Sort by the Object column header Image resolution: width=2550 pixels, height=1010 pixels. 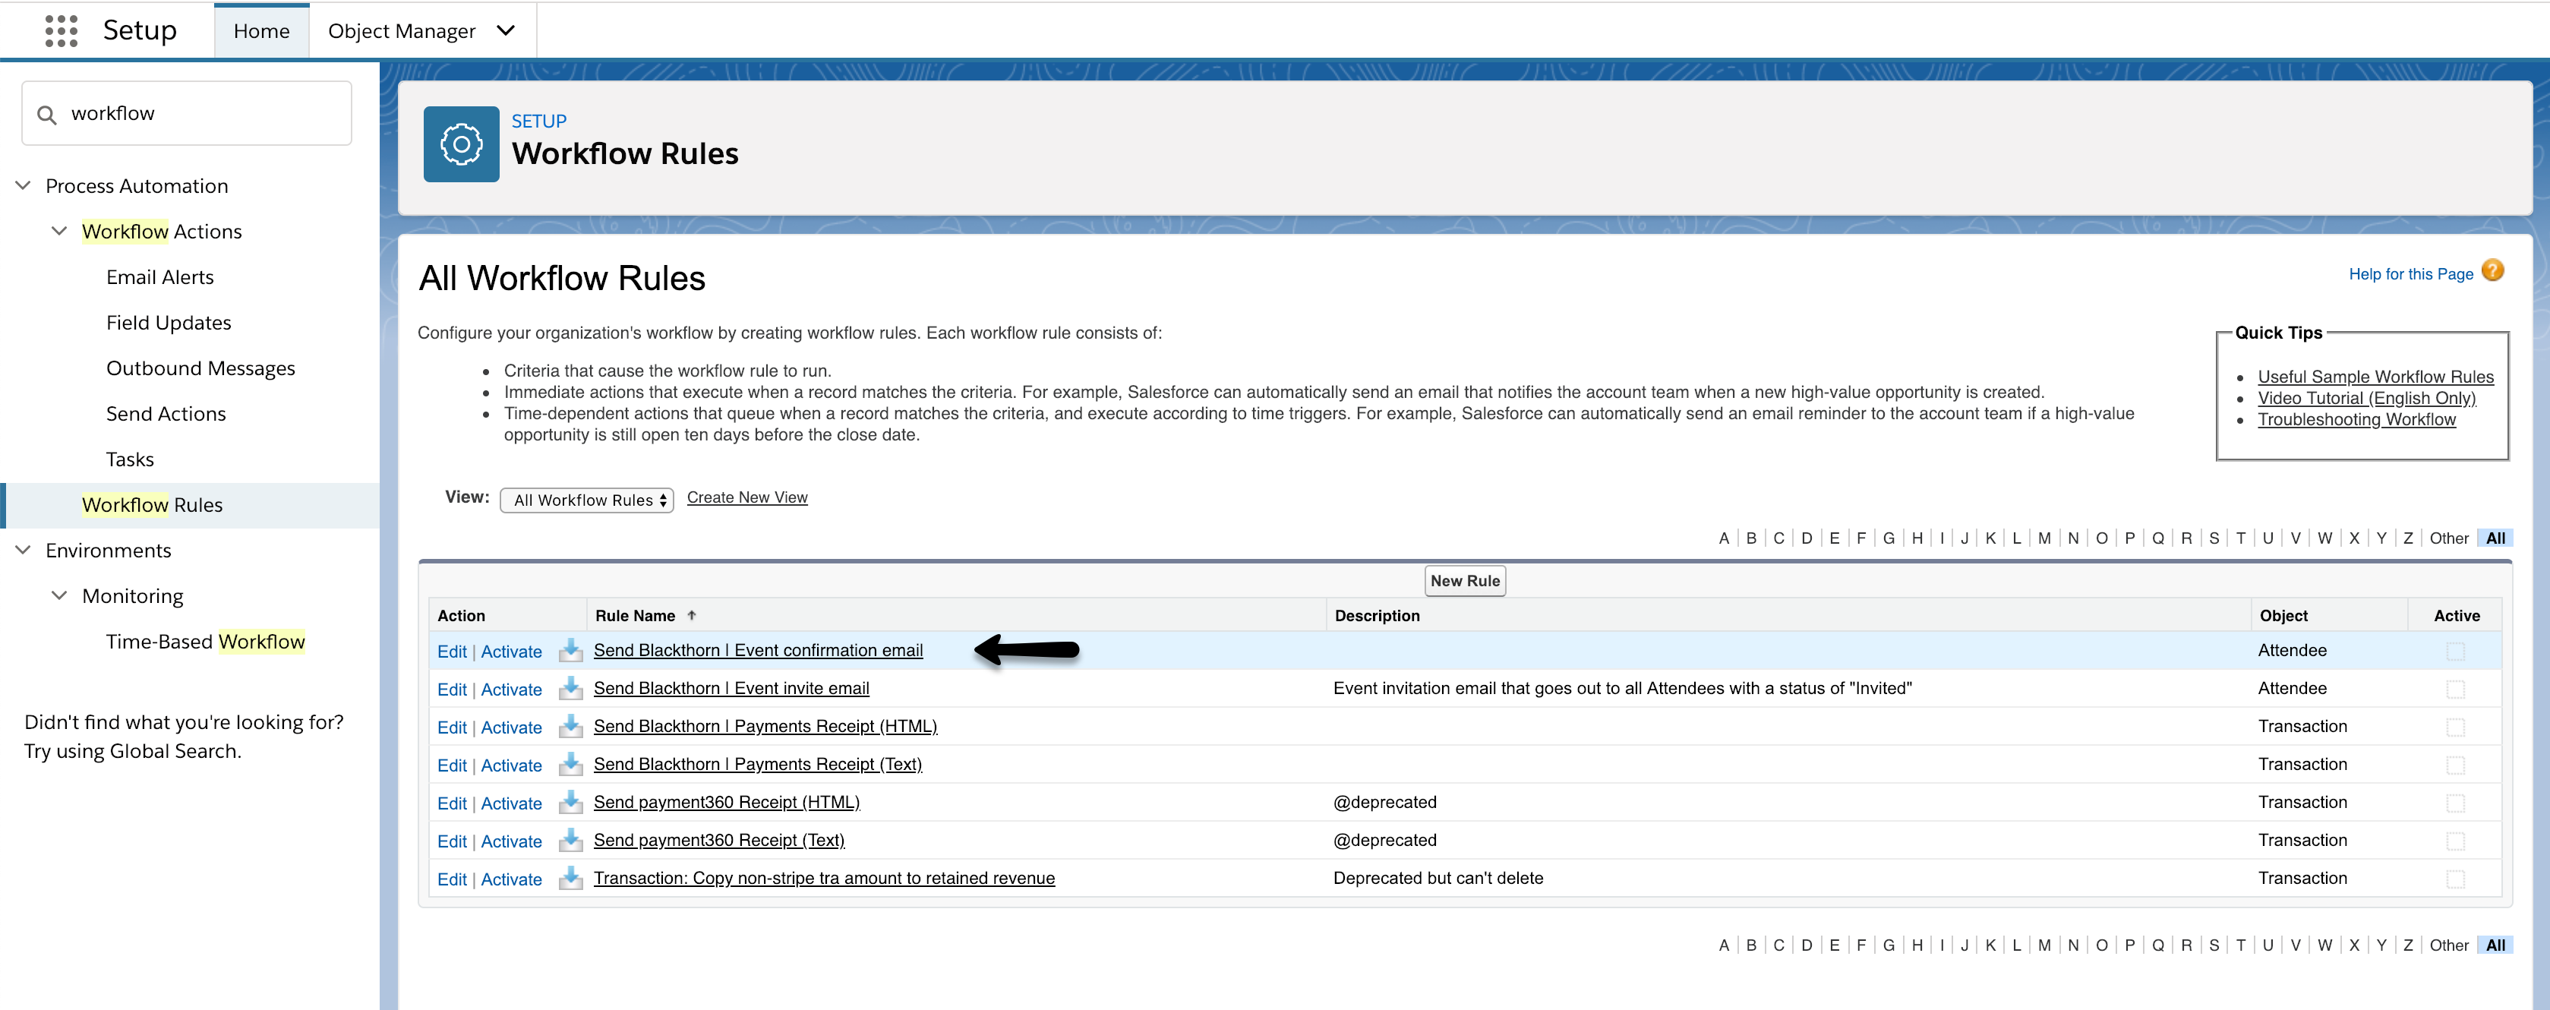coord(2283,615)
